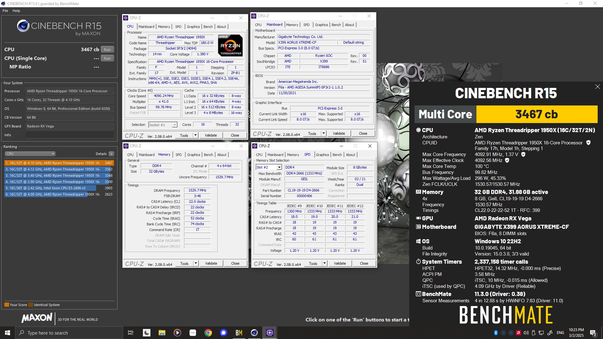Open the network connection tray icon

[541, 333]
